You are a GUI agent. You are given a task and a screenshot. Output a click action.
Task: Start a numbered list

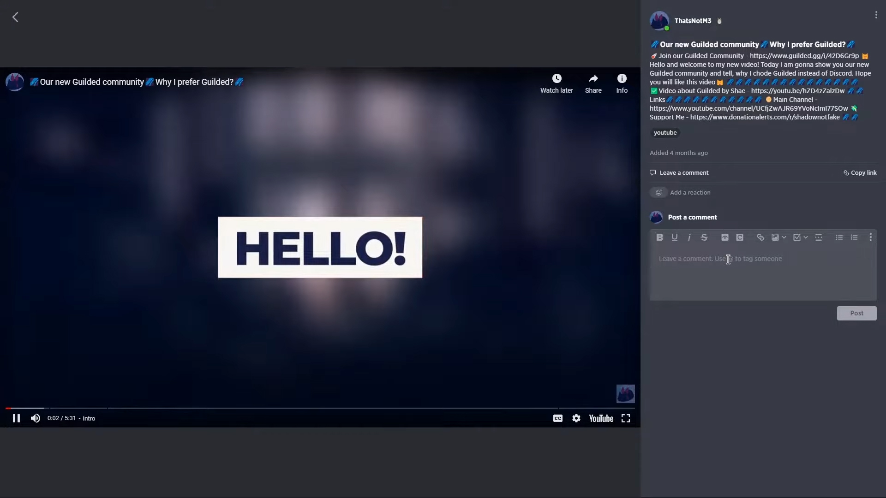854,237
